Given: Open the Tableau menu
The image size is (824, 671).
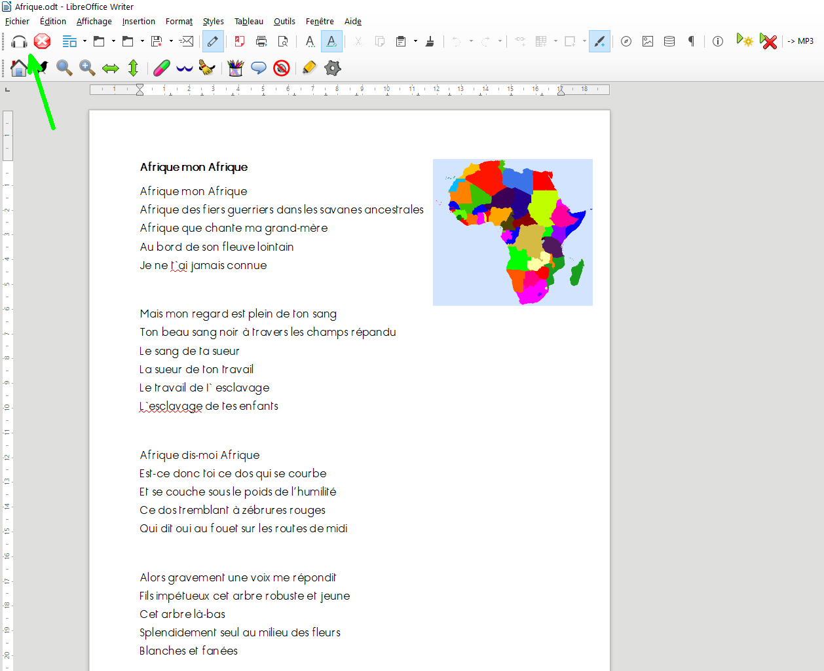Looking at the screenshot, I should coord(249,21).
